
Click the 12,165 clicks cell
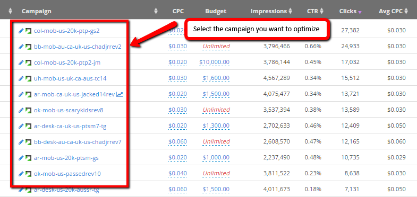click(350, 142)
